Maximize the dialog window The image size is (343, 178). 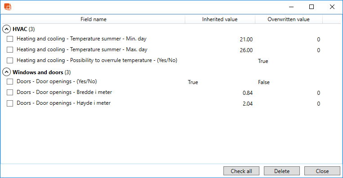[312, 7]
